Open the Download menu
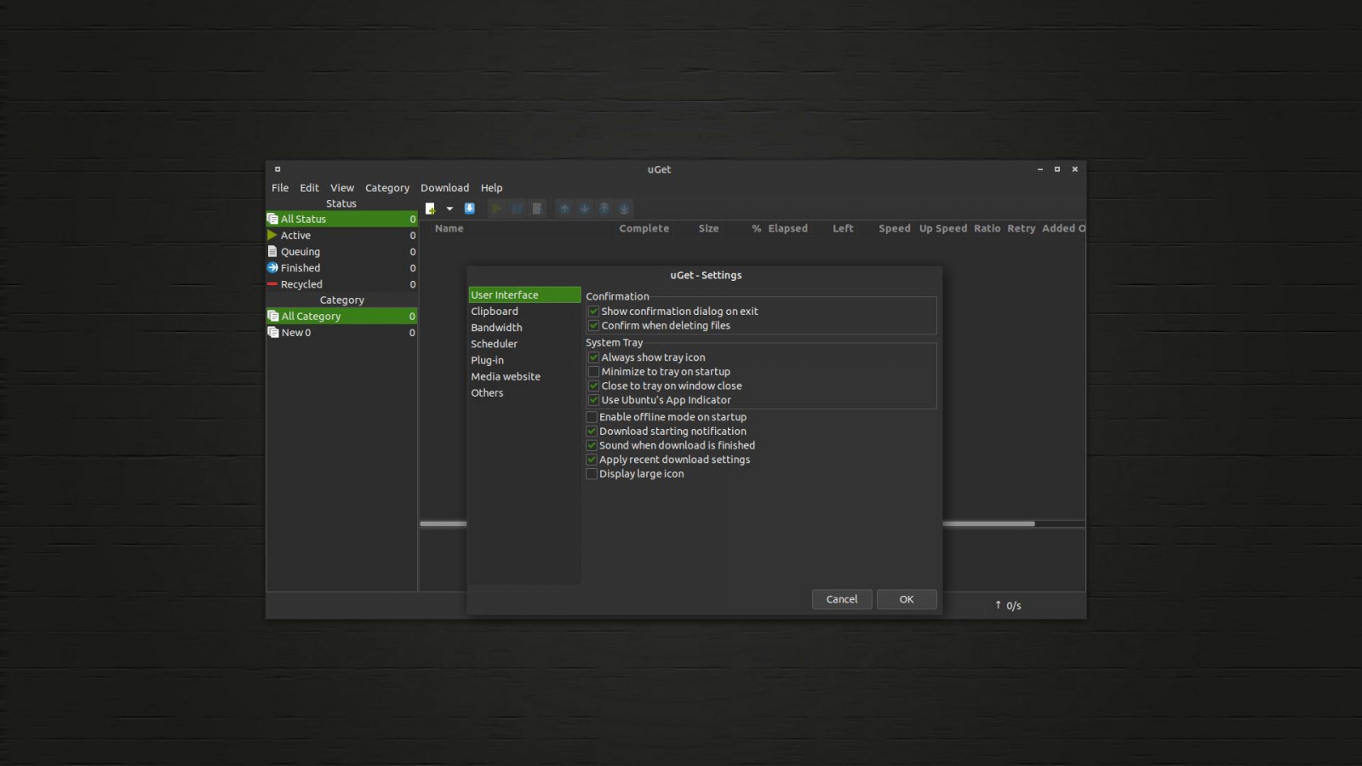Image resolution: width=1362 pixels, height=766 pixels. pos(444,188)
